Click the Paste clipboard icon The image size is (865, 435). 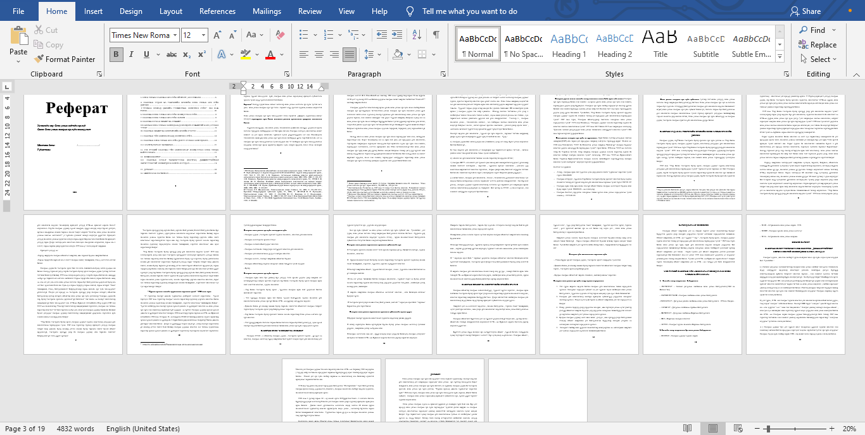click(18, 35)
